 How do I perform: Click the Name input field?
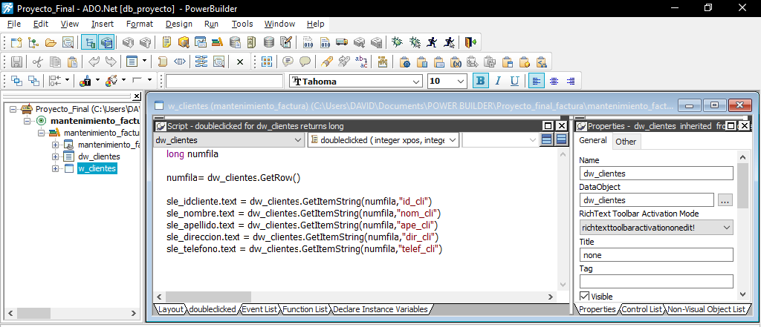(656, 173)
